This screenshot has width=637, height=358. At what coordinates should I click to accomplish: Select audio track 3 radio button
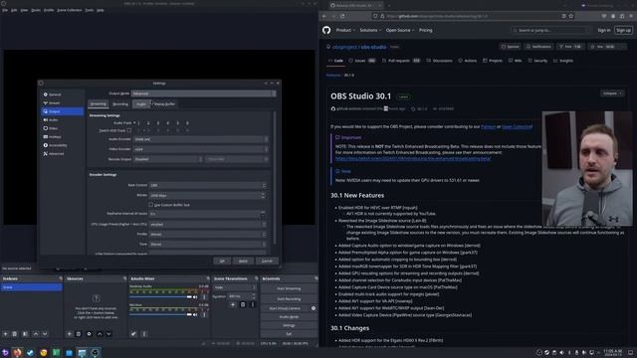(155, 122)
